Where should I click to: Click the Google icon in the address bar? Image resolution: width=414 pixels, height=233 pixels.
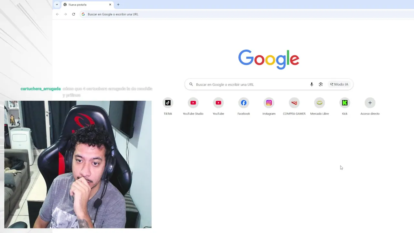(83, 14)
